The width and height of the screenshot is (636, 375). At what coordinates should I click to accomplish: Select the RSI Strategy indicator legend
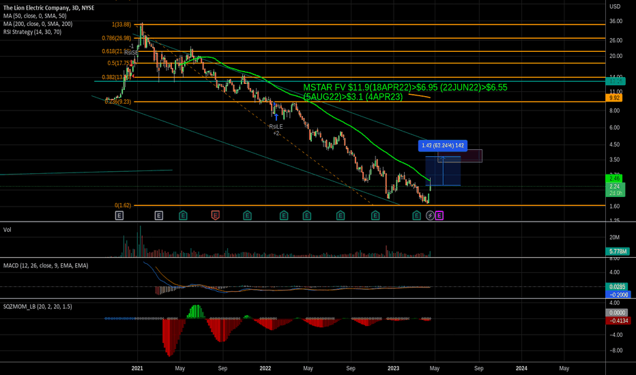33,32
